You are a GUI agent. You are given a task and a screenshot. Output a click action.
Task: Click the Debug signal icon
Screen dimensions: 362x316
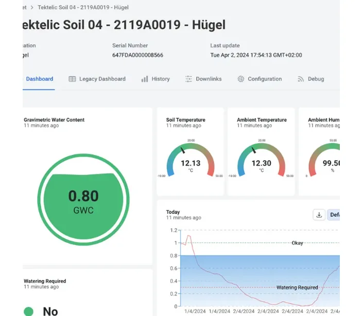[301, 79]
